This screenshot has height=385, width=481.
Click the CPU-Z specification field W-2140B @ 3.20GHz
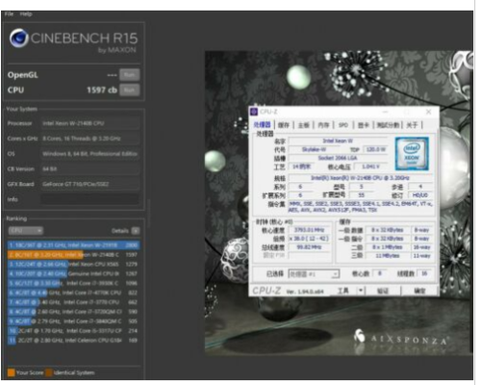[x=361, y=178]
